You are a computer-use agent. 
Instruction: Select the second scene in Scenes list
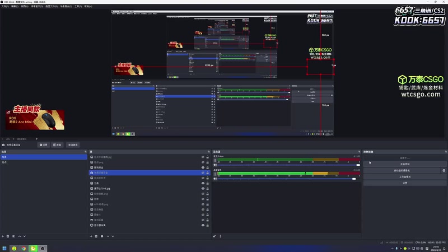click(x=44, y=162)
